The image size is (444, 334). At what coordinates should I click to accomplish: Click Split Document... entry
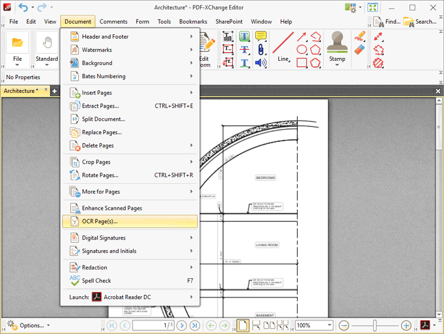pos(130,119)
